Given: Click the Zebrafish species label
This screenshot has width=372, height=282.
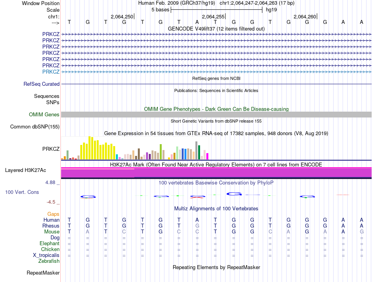Looking at the screenshot, I should click(49, 261).
